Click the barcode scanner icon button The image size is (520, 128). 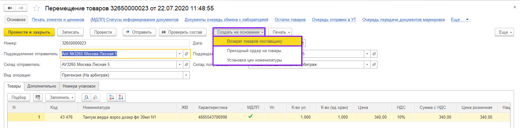(38, 98)
